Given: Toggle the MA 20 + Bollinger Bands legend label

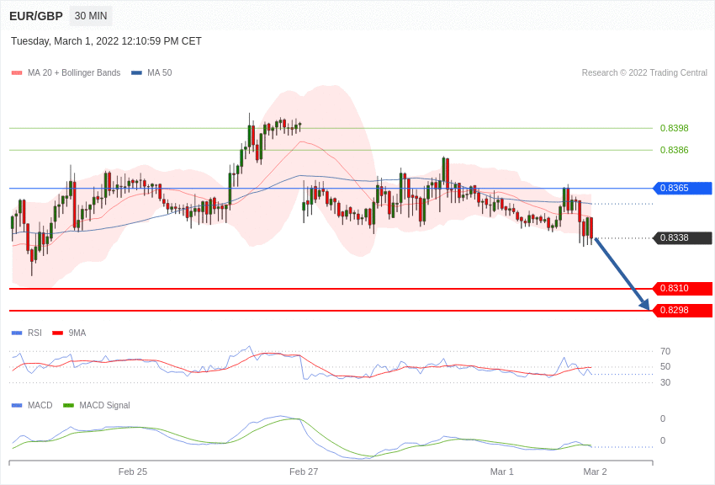Looking at the screenshot, I should coord(74,72).
